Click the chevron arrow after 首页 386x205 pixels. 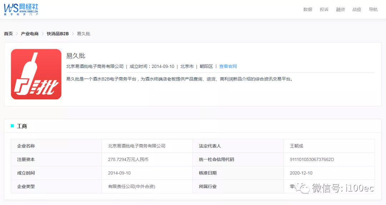(17, 34)
